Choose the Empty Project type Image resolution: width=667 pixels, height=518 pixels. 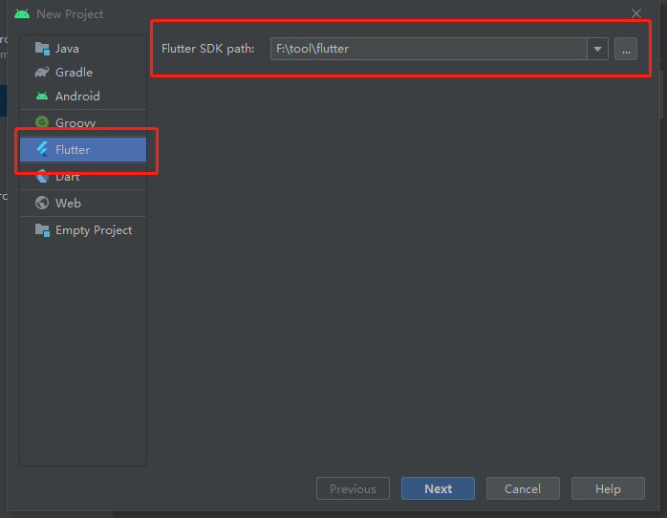83,230
